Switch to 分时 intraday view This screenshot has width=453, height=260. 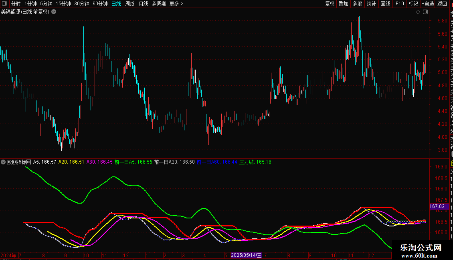[16, 4]
